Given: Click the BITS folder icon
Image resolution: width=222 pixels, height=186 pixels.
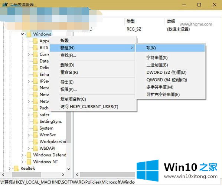Looking at the screenshot, I should click(x=35, y=48).
